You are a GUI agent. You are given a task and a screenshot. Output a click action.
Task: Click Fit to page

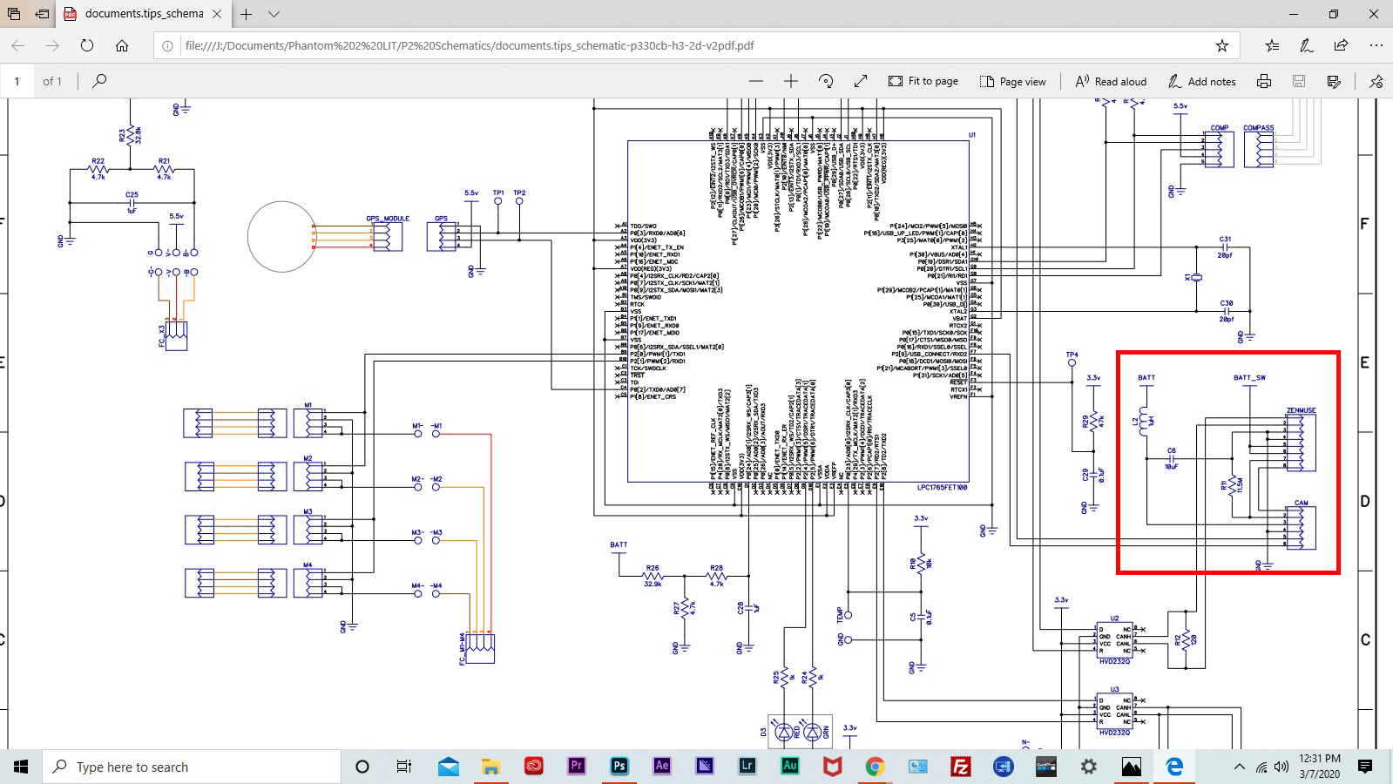tap(923, 81)
